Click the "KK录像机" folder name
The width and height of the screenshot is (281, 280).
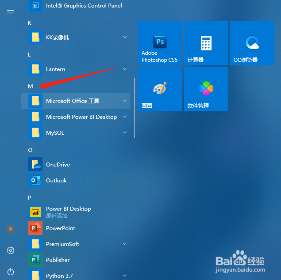pos(58,38)
